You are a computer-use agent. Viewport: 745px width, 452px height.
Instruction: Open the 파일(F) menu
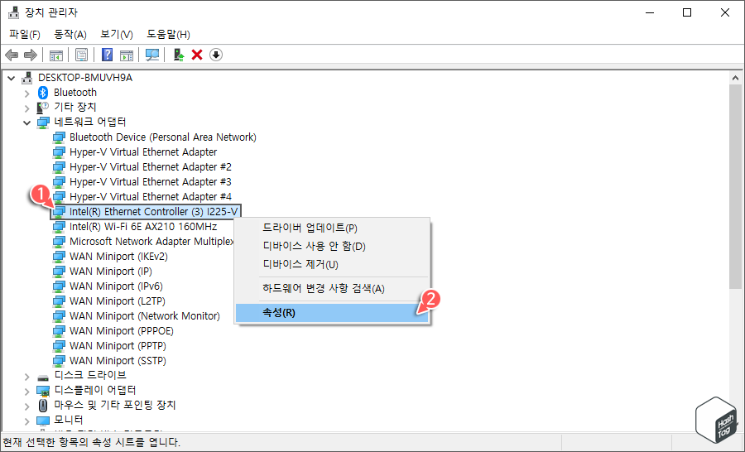click(25, 34)
